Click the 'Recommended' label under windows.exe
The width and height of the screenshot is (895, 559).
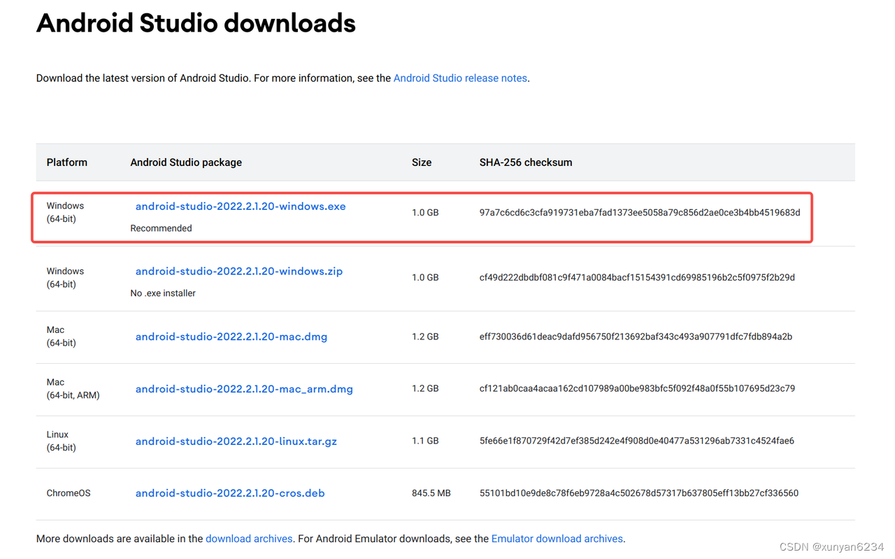click(161, 228)
